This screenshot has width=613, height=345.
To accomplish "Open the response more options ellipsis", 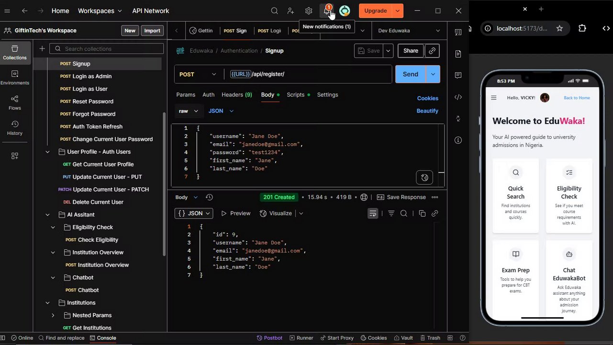I will tap(435, 197).
